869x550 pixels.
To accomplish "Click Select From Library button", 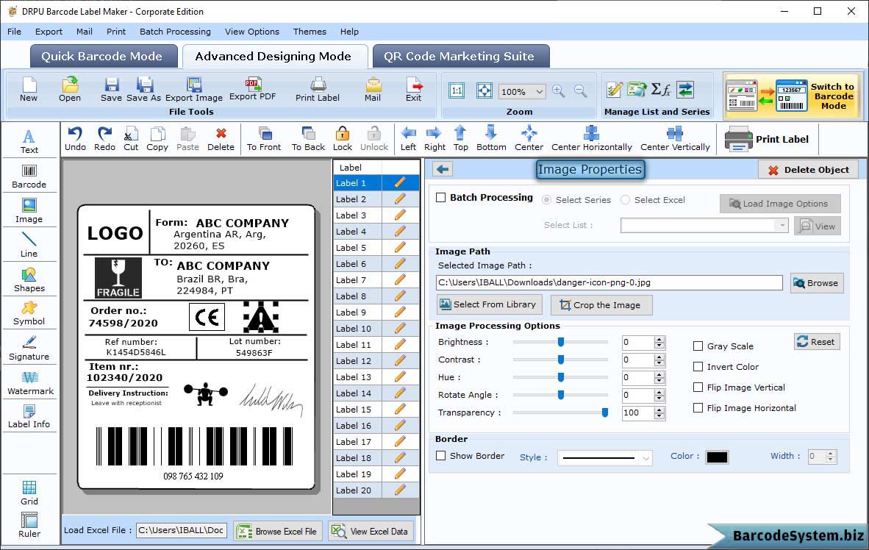I will pos(490,304).
